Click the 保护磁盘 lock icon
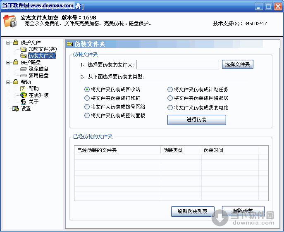The width and height of the screenshot is (284, 232). tap(16, 62)
